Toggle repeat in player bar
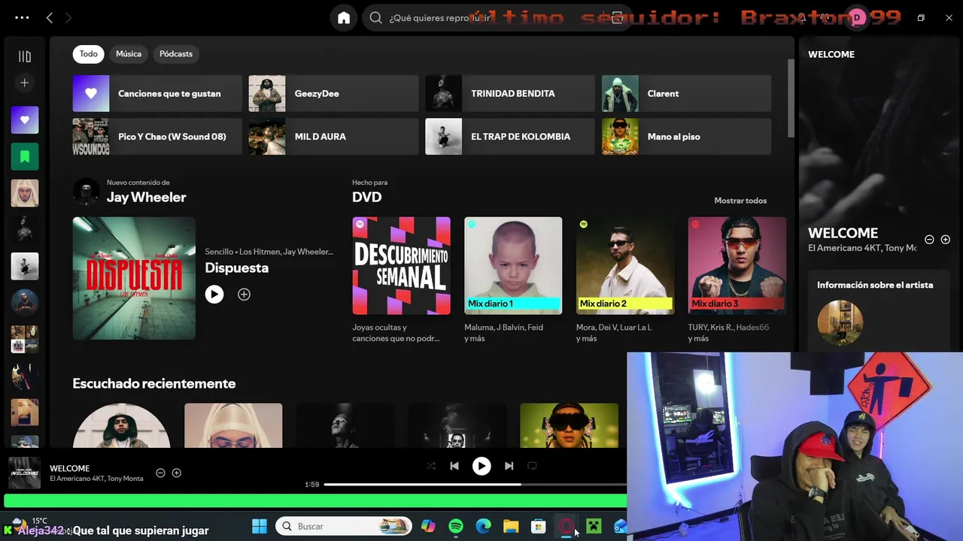The width and height of the screenshot is (963, 541). click(532, 466)
